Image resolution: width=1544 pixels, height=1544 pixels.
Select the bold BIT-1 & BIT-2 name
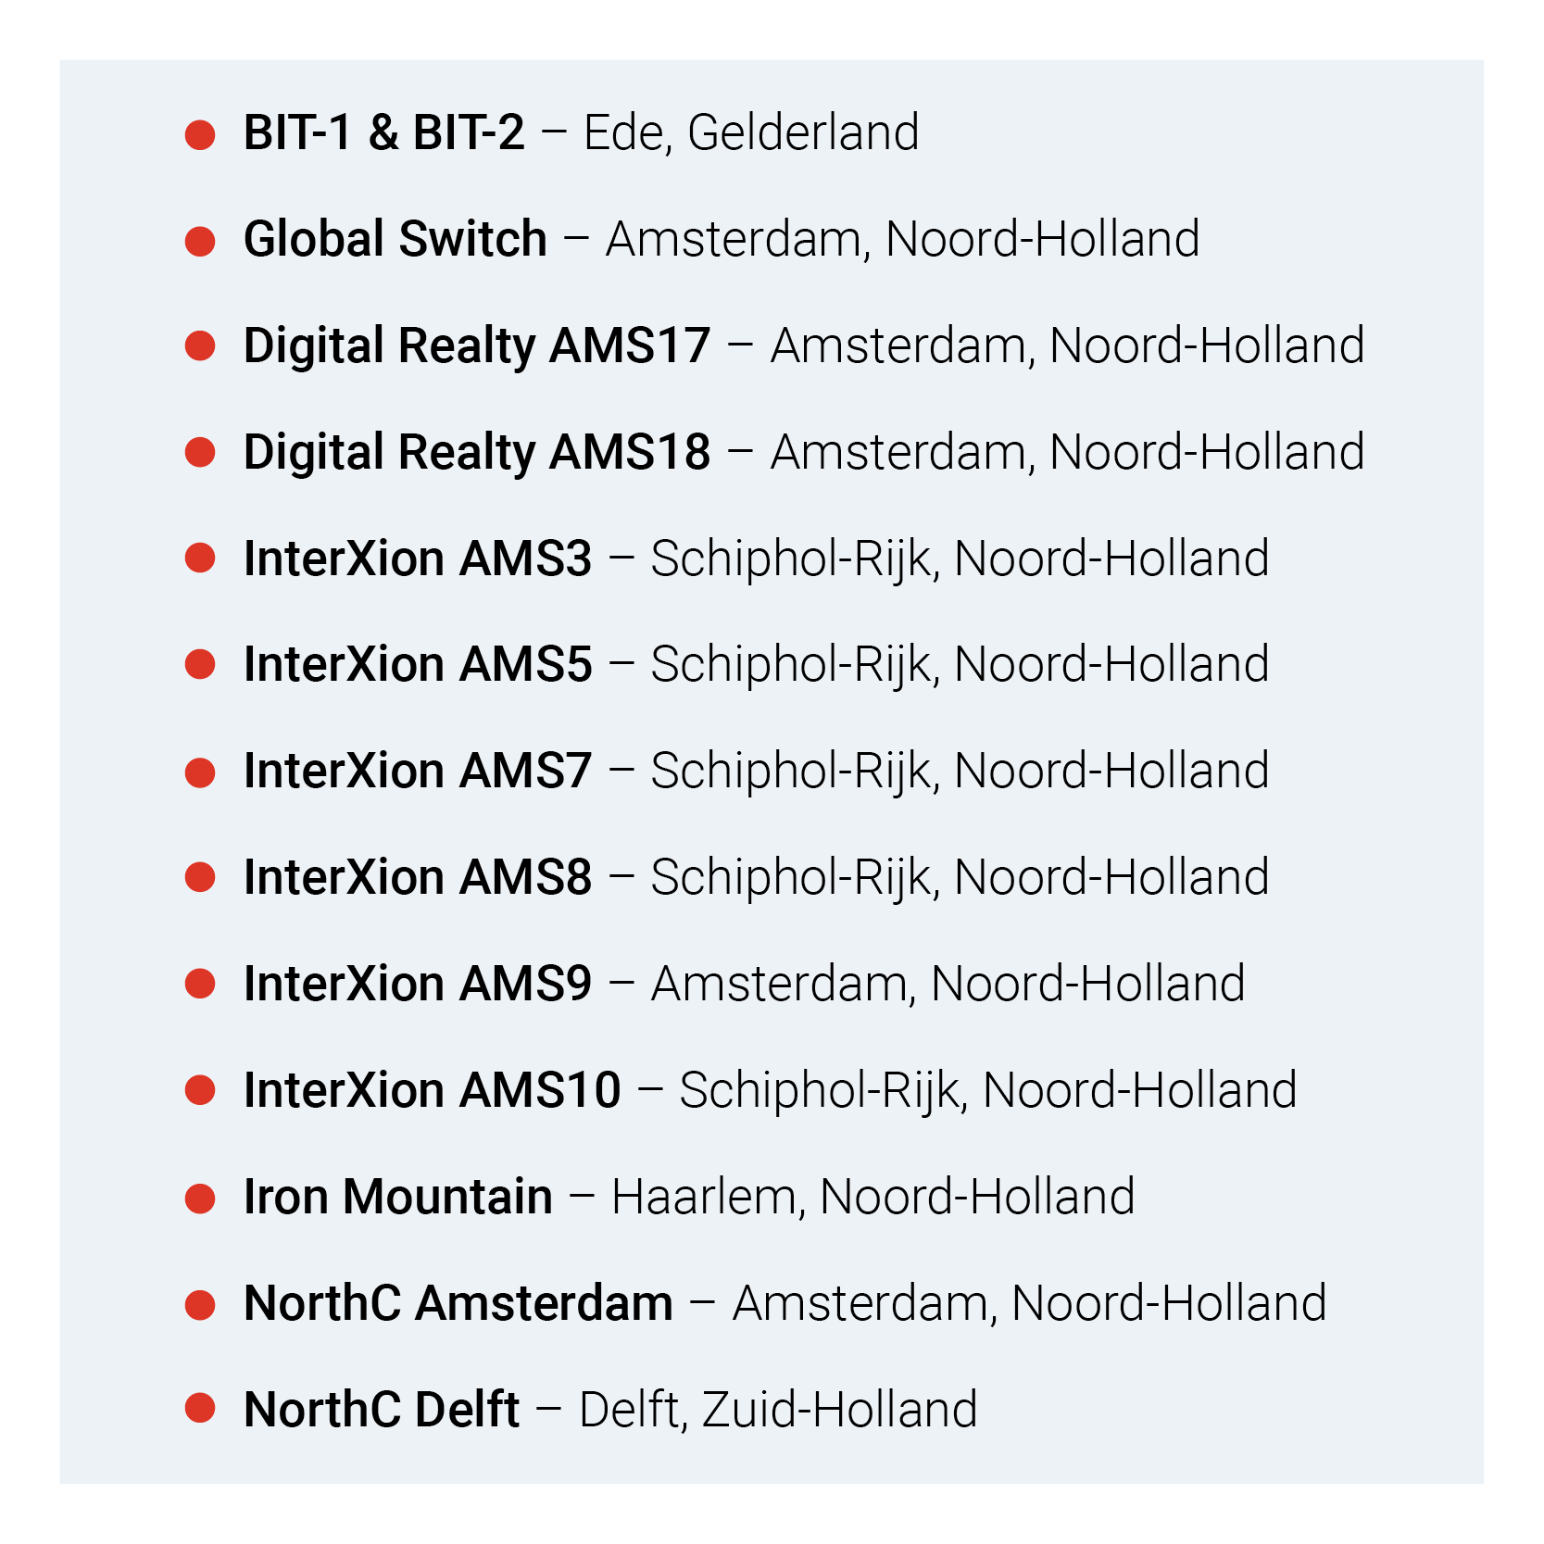[x=383, y=132]
